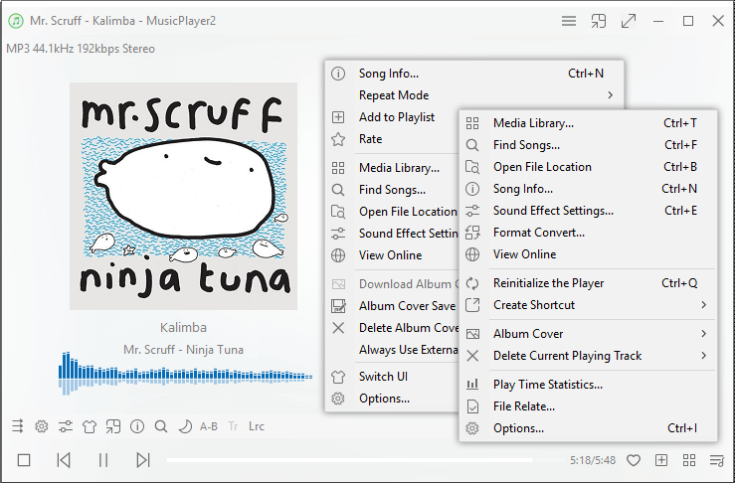
Task: Skip to the next track
Action: click(x=143, y=460)
